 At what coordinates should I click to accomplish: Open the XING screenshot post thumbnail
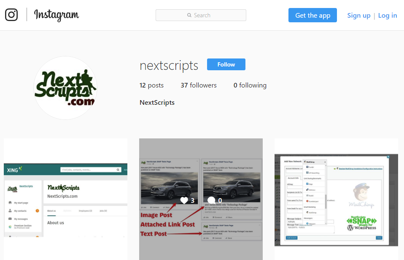65,199
